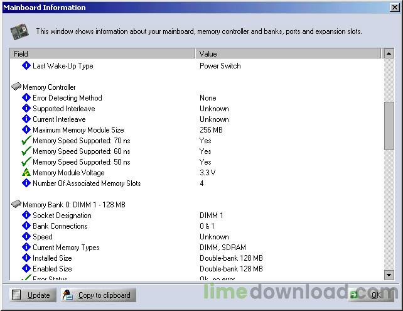The image size is (403, 311).
Task: Click warning icon beside Memory Module Voltage
Action: 26,173
